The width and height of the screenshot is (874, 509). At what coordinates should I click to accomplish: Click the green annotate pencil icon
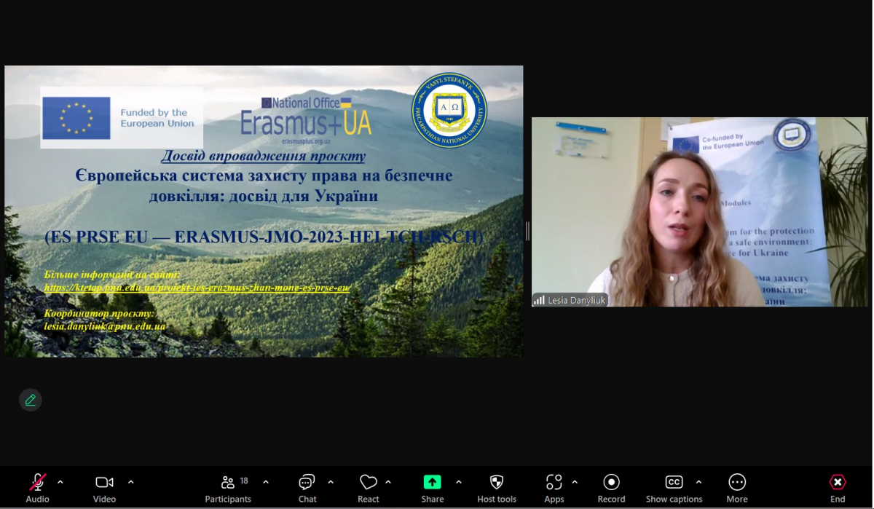click(x=30, y=400)
